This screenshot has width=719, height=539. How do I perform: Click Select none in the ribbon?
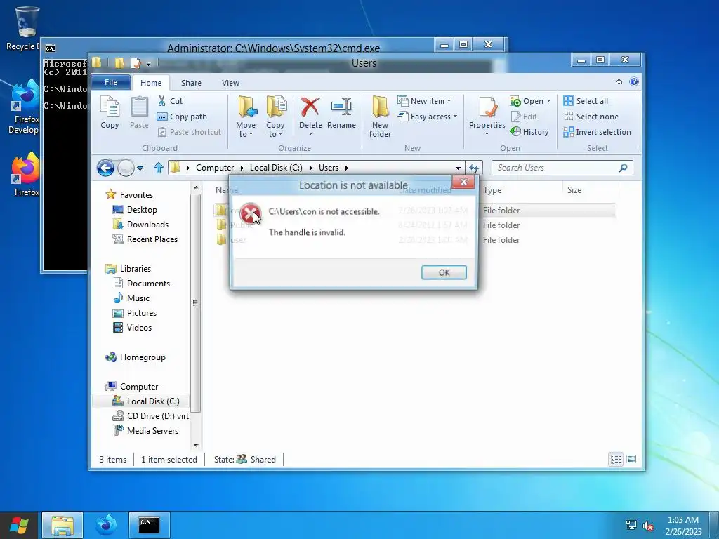click(x=591, y=117)
